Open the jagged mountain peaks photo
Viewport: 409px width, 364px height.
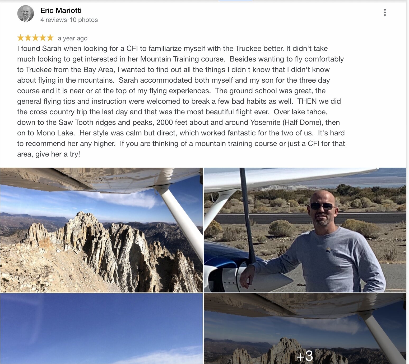click(101, 230)
